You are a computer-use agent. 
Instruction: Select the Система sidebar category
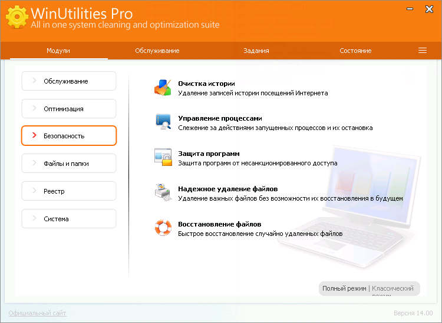click(69, 218)
